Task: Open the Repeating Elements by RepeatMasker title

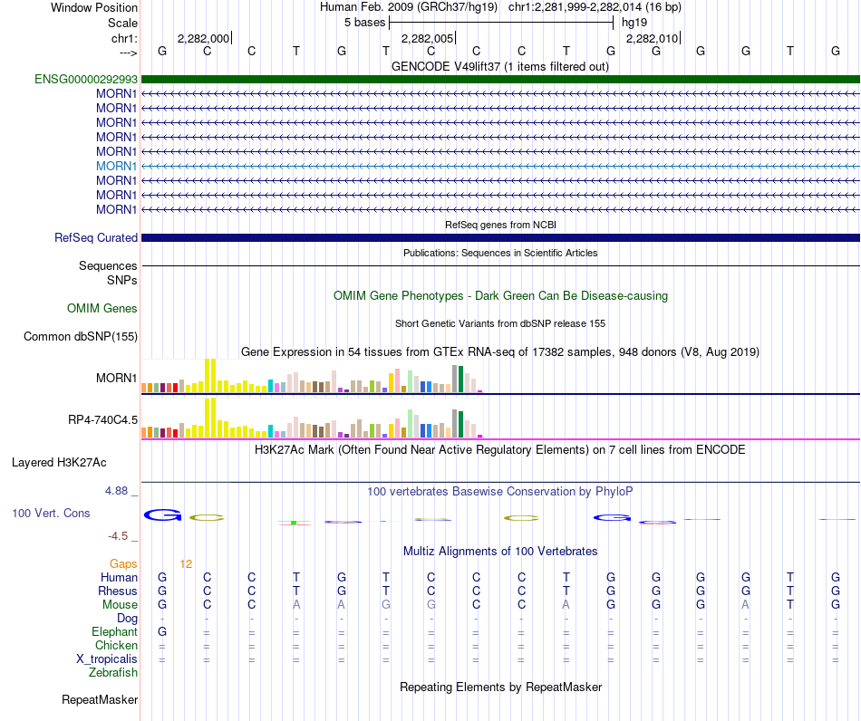Action: (x=501, y=687)
